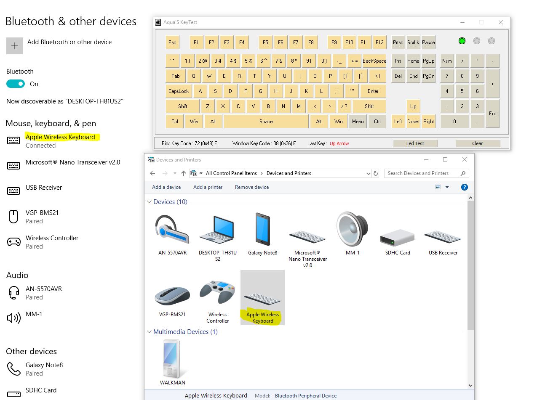Image resolution: width=537 pixels, height=400 pixels.
Task: Click the MM-1 speaker icon under Audio
Action: coord(13,318)
